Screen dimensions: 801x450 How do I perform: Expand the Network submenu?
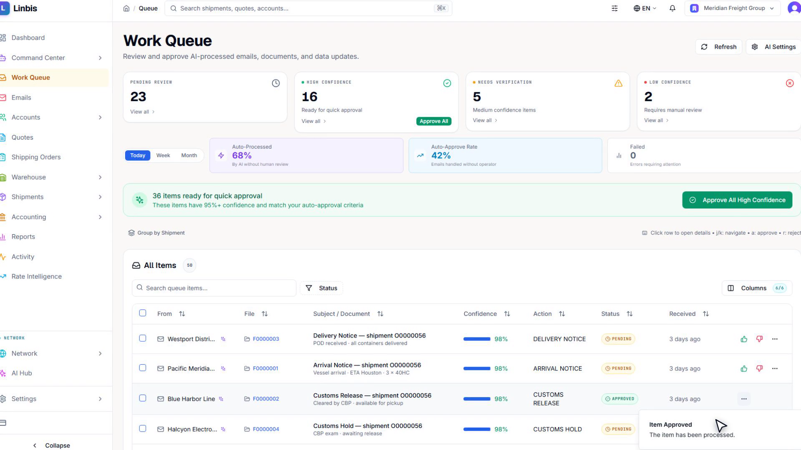(100, 354)
